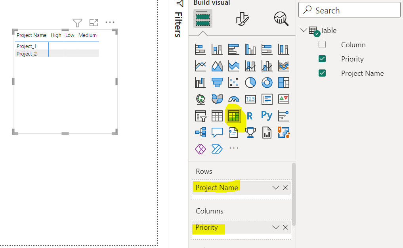Viewport: 403px width, 248px height.
Task: Open the Format visual tab
Action: (x=243, y=19)
